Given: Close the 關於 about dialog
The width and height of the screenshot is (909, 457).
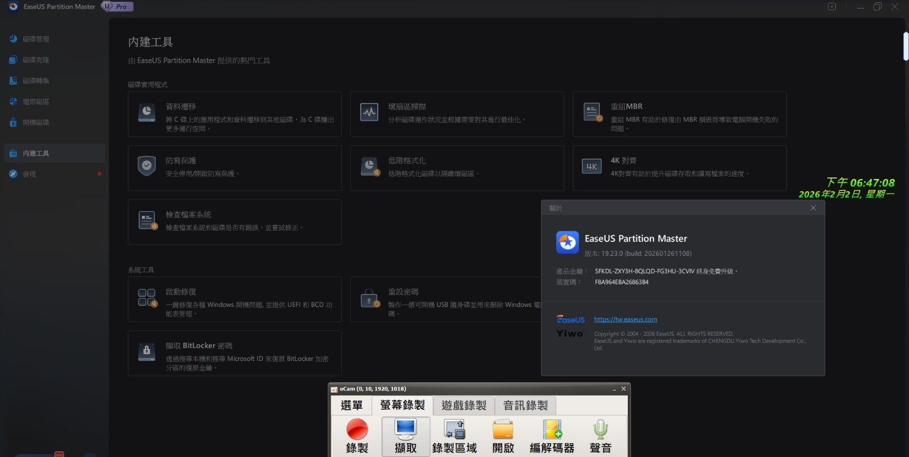Looking at the screenshot, I should click(x=813, y=208).
